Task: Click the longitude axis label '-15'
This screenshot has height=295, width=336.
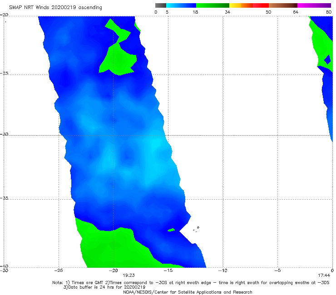Action: 168,270
